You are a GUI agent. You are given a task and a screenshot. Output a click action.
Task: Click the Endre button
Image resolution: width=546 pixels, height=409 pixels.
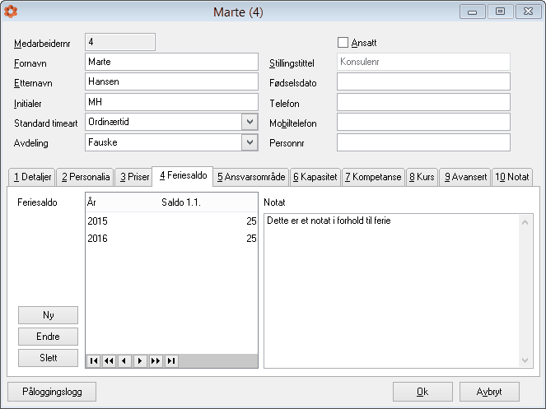click(x=48, y=337)
